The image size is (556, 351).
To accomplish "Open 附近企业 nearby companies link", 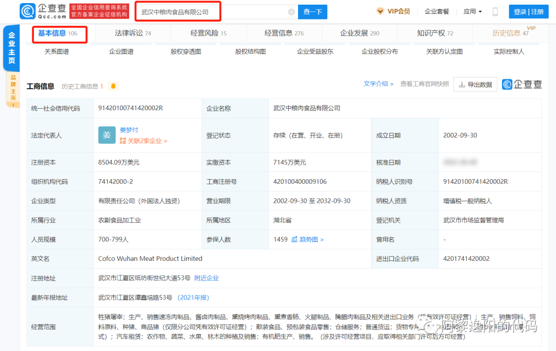I will tap(206, 278).
